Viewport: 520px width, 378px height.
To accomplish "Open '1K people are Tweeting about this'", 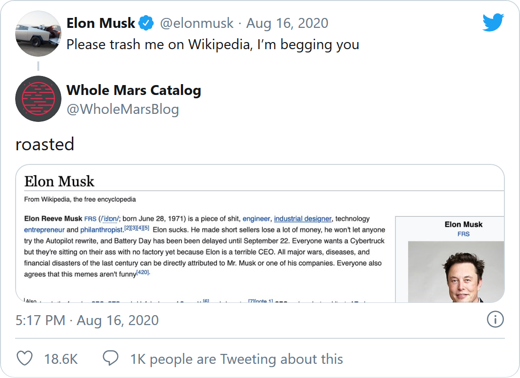I will coord(236,359).
